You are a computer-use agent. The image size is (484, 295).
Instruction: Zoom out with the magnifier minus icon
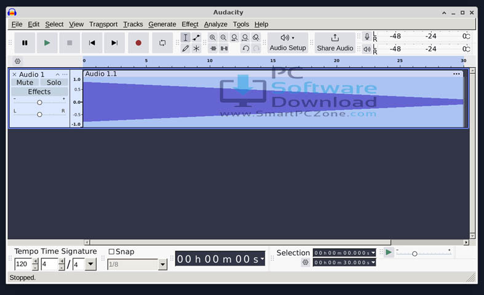point(223,37)
